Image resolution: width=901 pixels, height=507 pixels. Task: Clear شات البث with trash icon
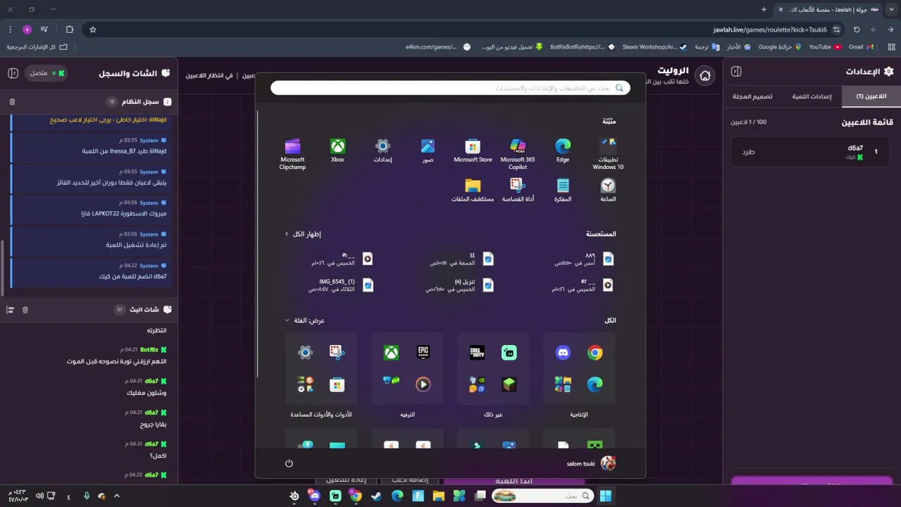(25, 310)
